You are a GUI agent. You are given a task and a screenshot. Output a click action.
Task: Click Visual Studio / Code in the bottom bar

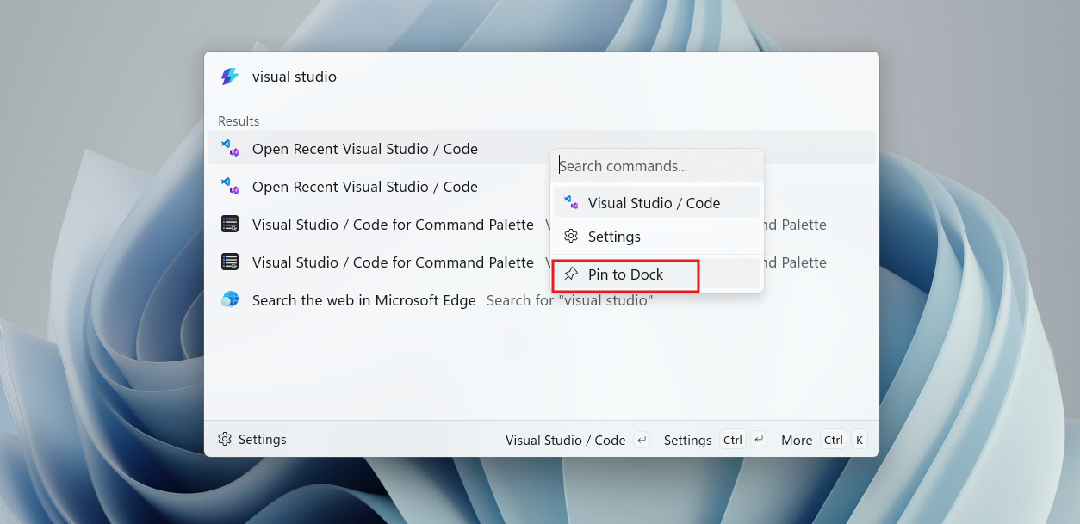click(x=565, y=440)
